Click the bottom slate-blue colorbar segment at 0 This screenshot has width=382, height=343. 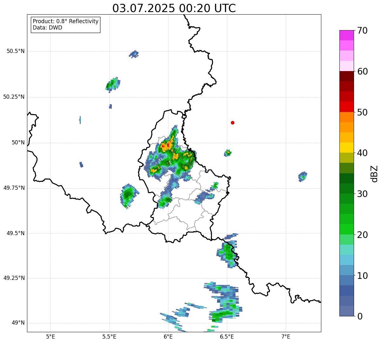[347, 311]
